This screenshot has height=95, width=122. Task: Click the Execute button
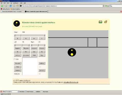coord(18,63)
